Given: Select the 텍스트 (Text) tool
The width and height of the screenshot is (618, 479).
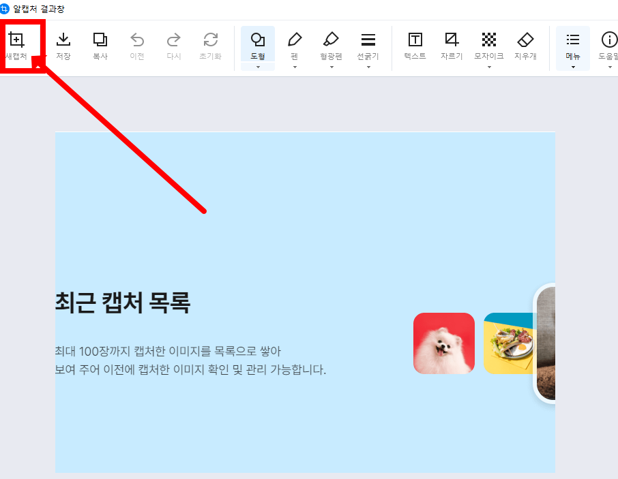Looking at the screenshot, I should (x=415, y=41).
